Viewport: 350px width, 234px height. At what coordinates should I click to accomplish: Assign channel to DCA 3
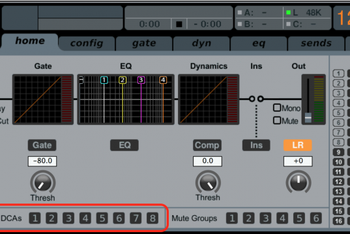(68, 218)
